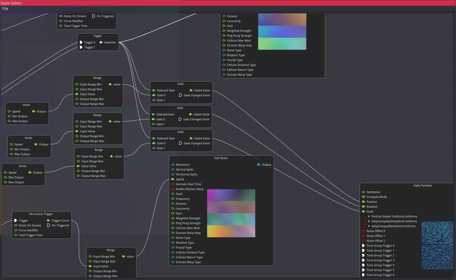Click Percussive Trigger Total Trigger Time label

coord(31,235)
